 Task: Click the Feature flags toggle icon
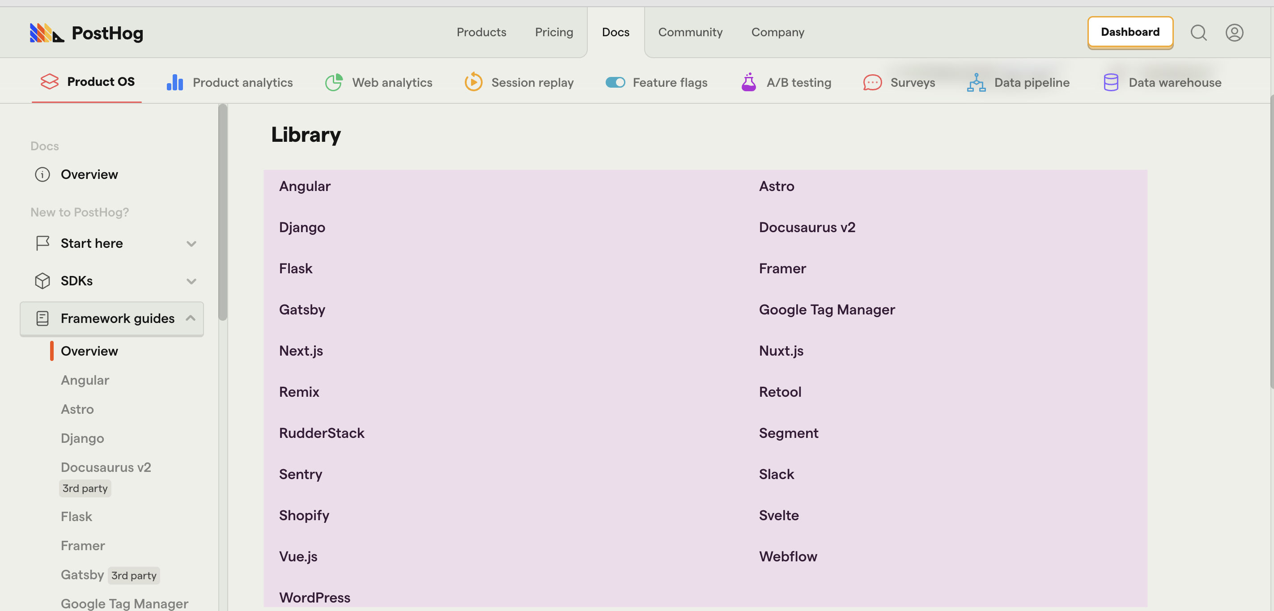615,82
